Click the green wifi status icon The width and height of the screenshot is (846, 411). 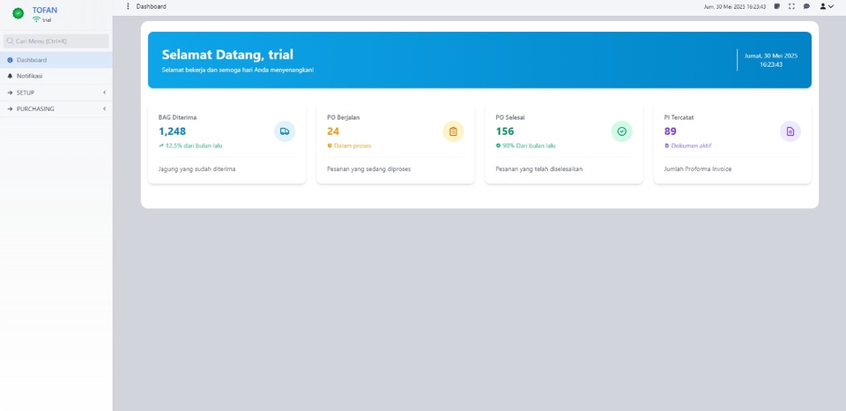pos(36,19)
